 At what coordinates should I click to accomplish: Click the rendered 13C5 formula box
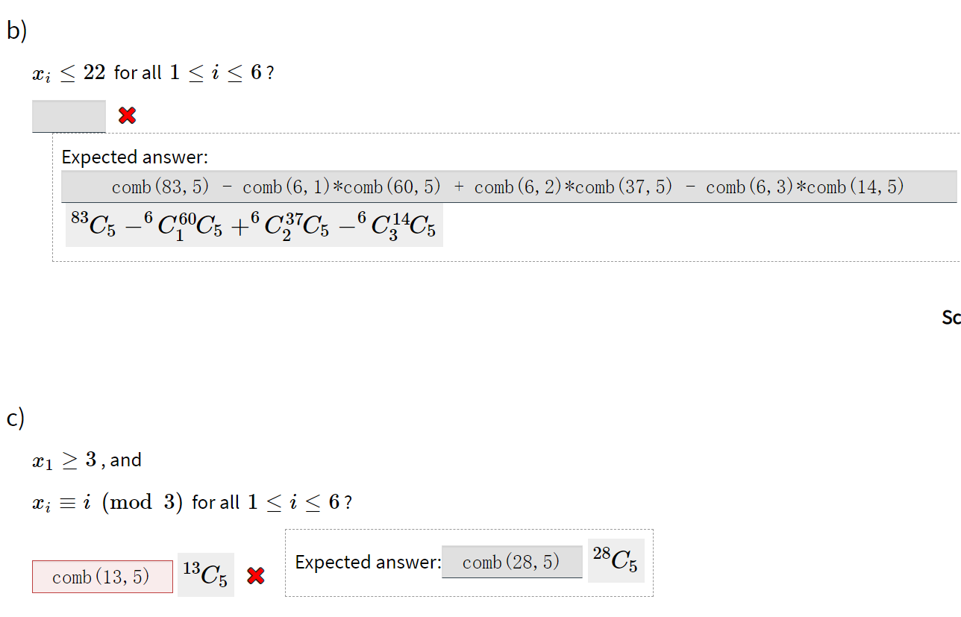[x=205, y=574]
